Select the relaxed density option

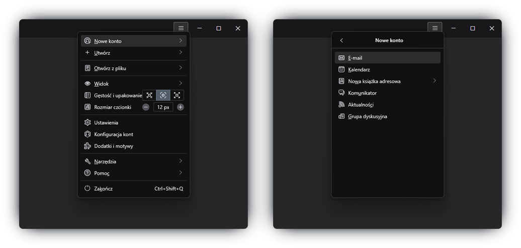[177, 95]
